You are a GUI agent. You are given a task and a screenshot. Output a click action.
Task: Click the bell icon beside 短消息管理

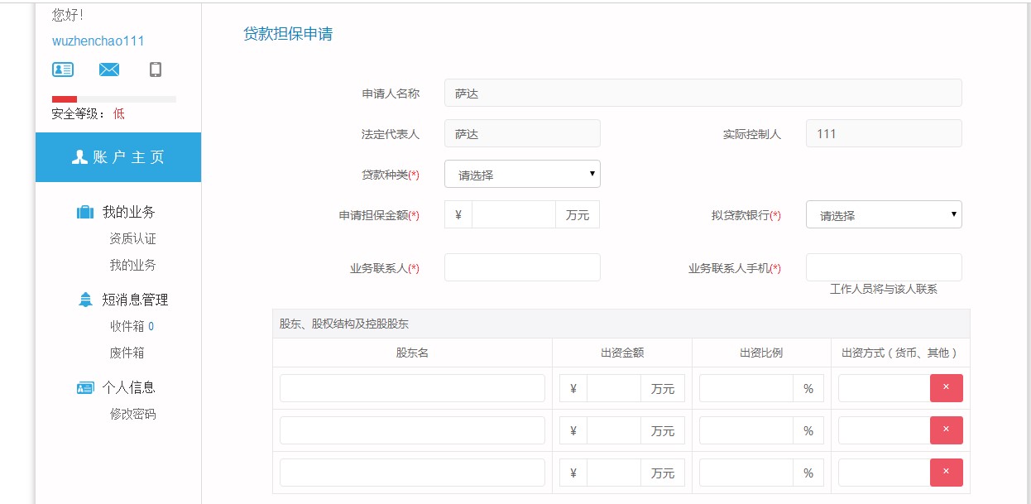85,300
